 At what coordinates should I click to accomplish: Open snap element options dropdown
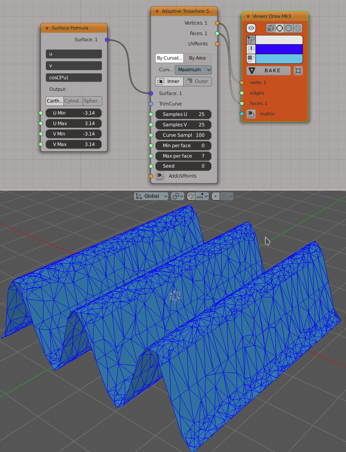(x=202, y=196)
